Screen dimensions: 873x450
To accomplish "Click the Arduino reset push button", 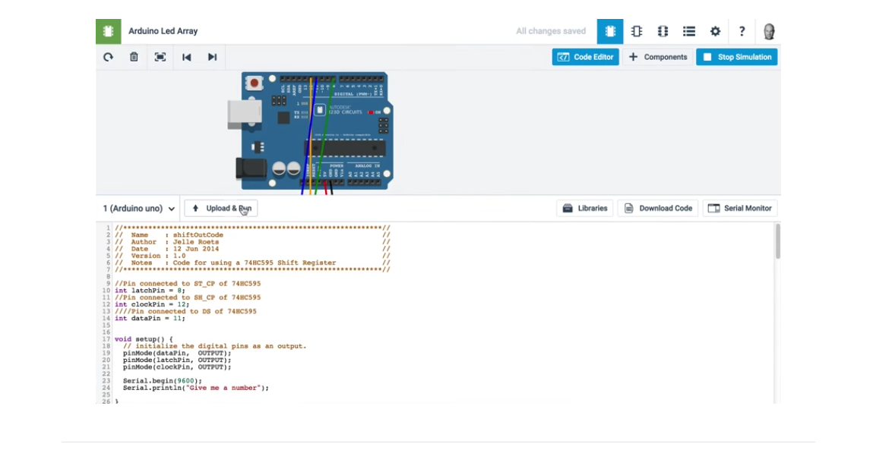I will click(255, 83).
